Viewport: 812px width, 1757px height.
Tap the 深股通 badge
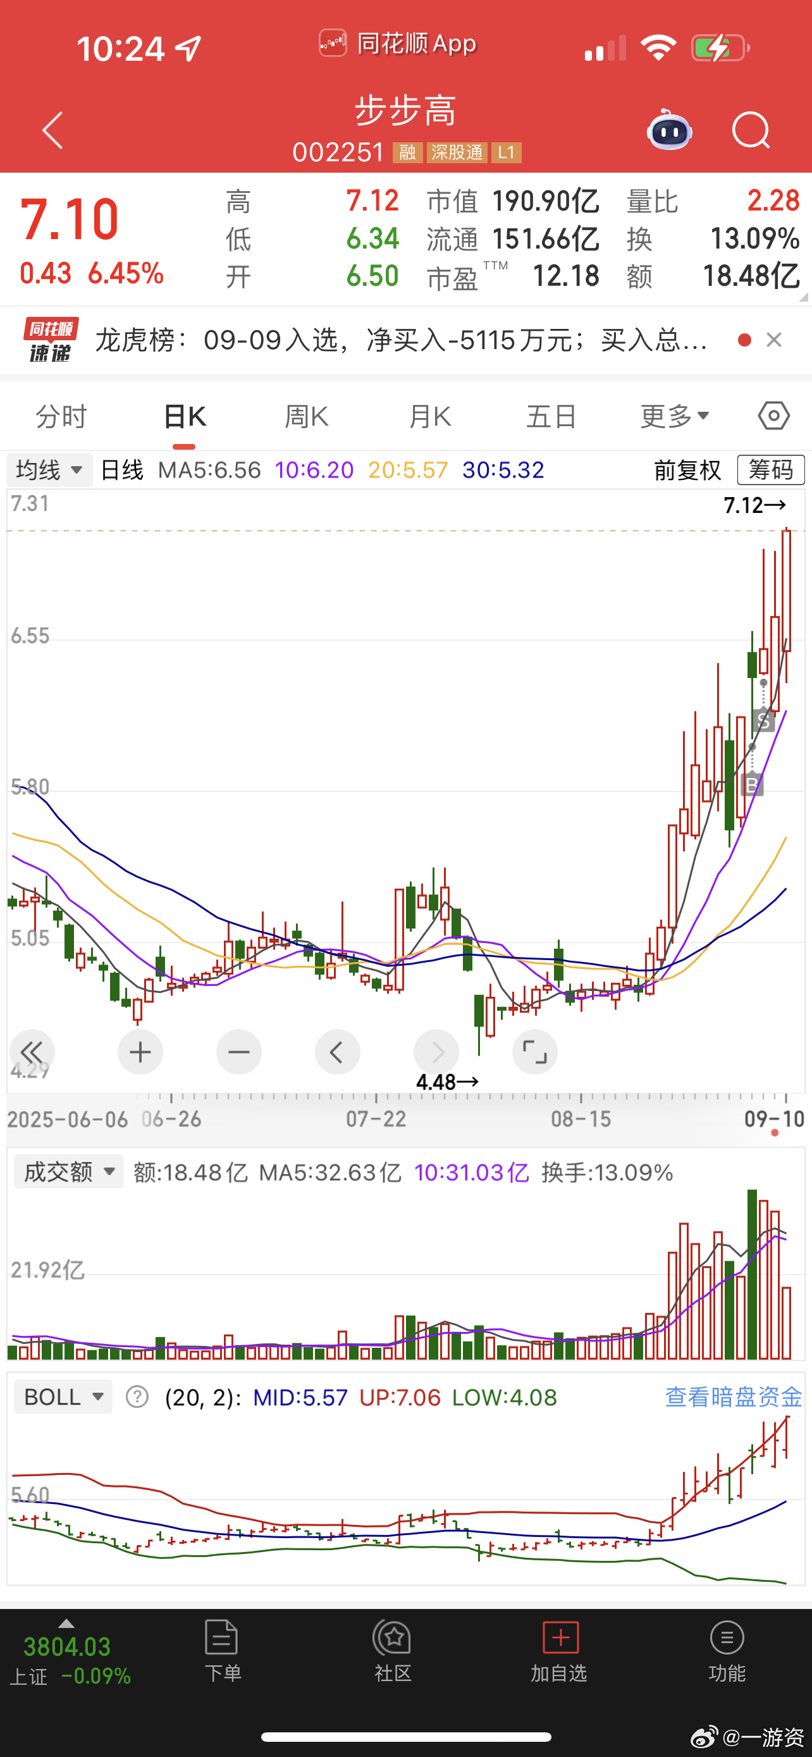click(457, 152)
